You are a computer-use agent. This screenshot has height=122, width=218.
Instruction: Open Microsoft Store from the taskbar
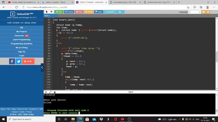coord(87,119)
